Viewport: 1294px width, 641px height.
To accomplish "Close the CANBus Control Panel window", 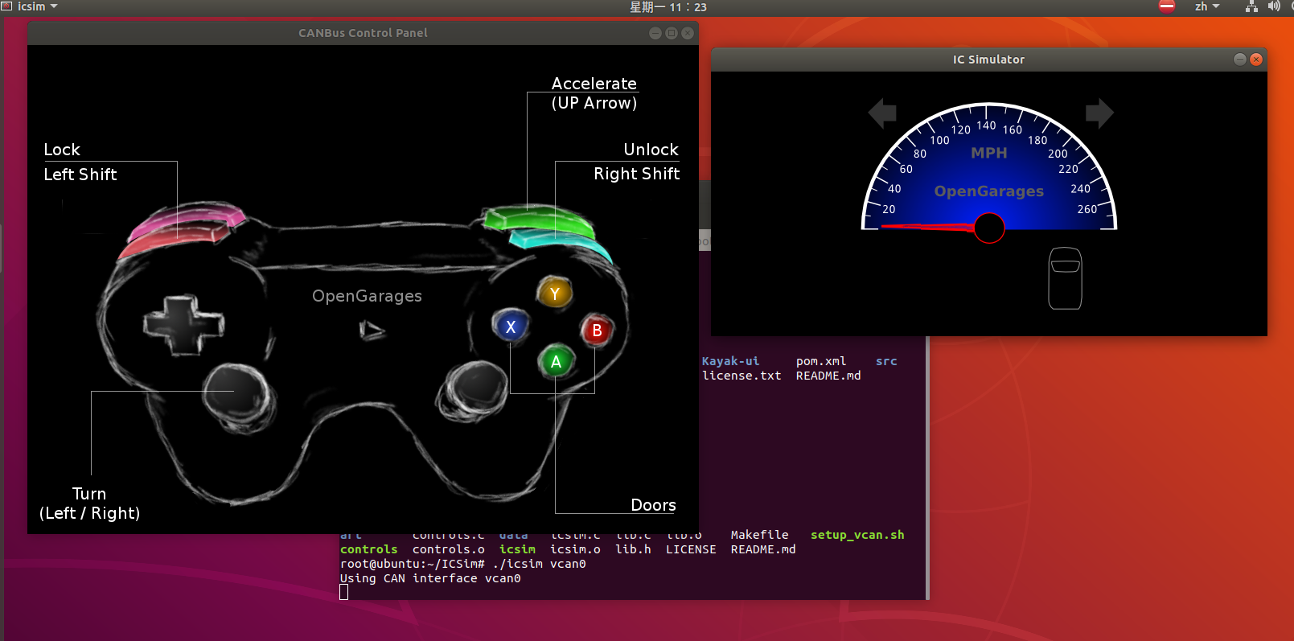I will (688, 33).
